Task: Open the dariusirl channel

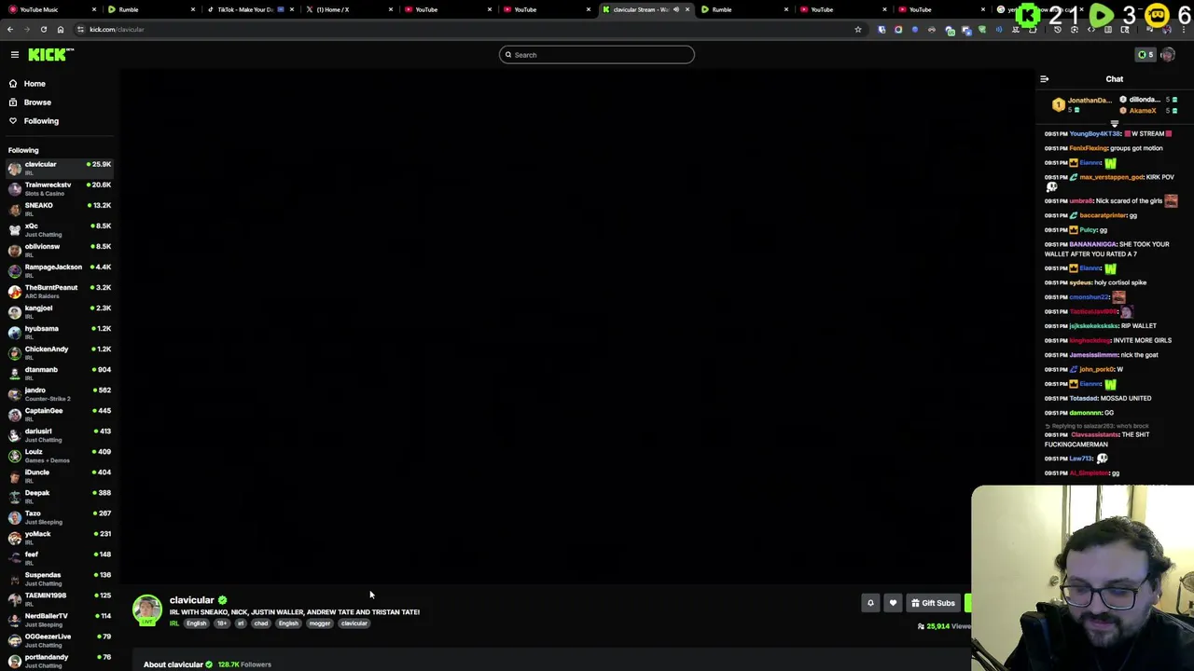Action: point(60,434)
